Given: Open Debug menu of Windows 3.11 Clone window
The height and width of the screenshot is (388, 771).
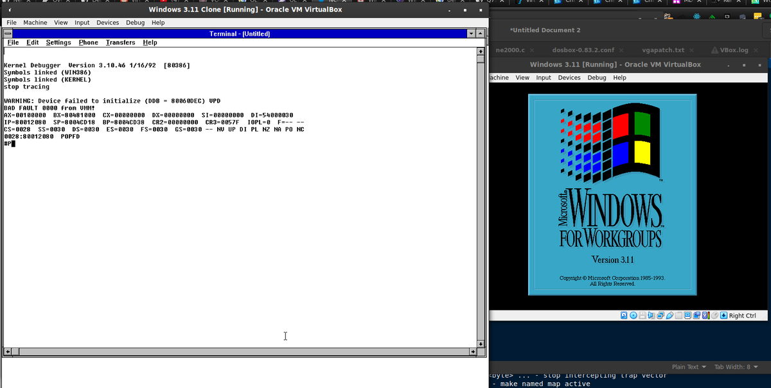Looking at the screenshot, I should (x=136, y=22).
